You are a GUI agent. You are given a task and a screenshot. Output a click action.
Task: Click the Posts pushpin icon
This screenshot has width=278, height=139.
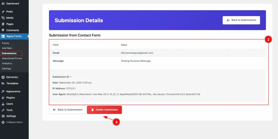(3, 12)
